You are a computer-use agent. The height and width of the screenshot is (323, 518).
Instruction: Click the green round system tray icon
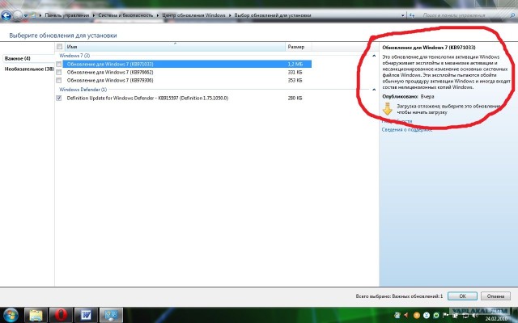click(436, 316)
